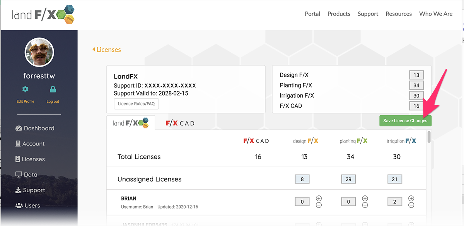Increase Brian's planting F/X licenses with plus

tap(365, 198)
